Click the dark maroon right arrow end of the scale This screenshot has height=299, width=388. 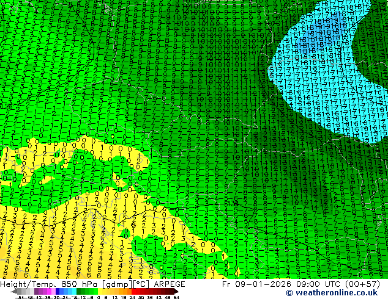[176, 292]
